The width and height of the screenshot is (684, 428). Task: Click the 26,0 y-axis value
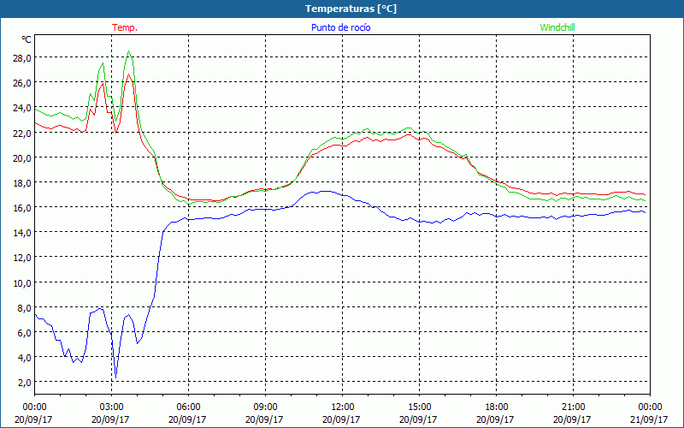click(22, 83)
